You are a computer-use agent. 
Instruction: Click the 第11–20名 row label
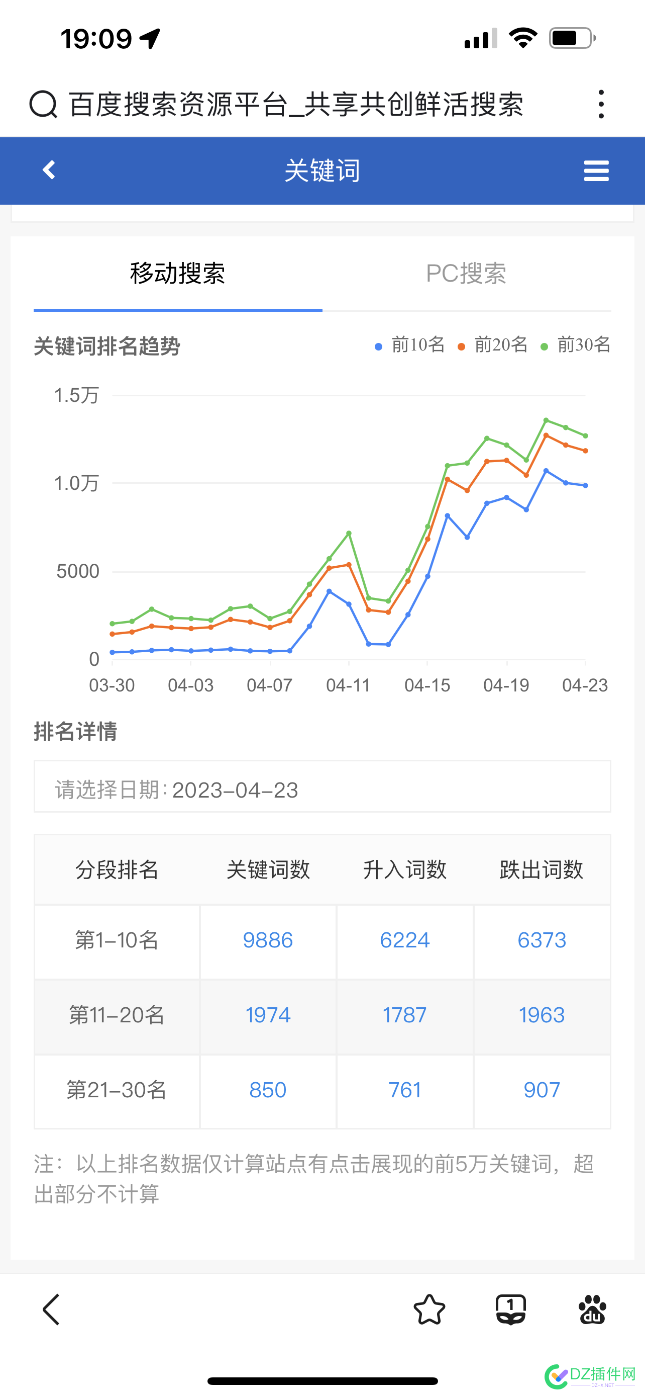coord(117,1015)
